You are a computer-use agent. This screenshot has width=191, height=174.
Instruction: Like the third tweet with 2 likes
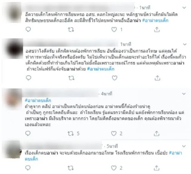[x=114, y=134]
